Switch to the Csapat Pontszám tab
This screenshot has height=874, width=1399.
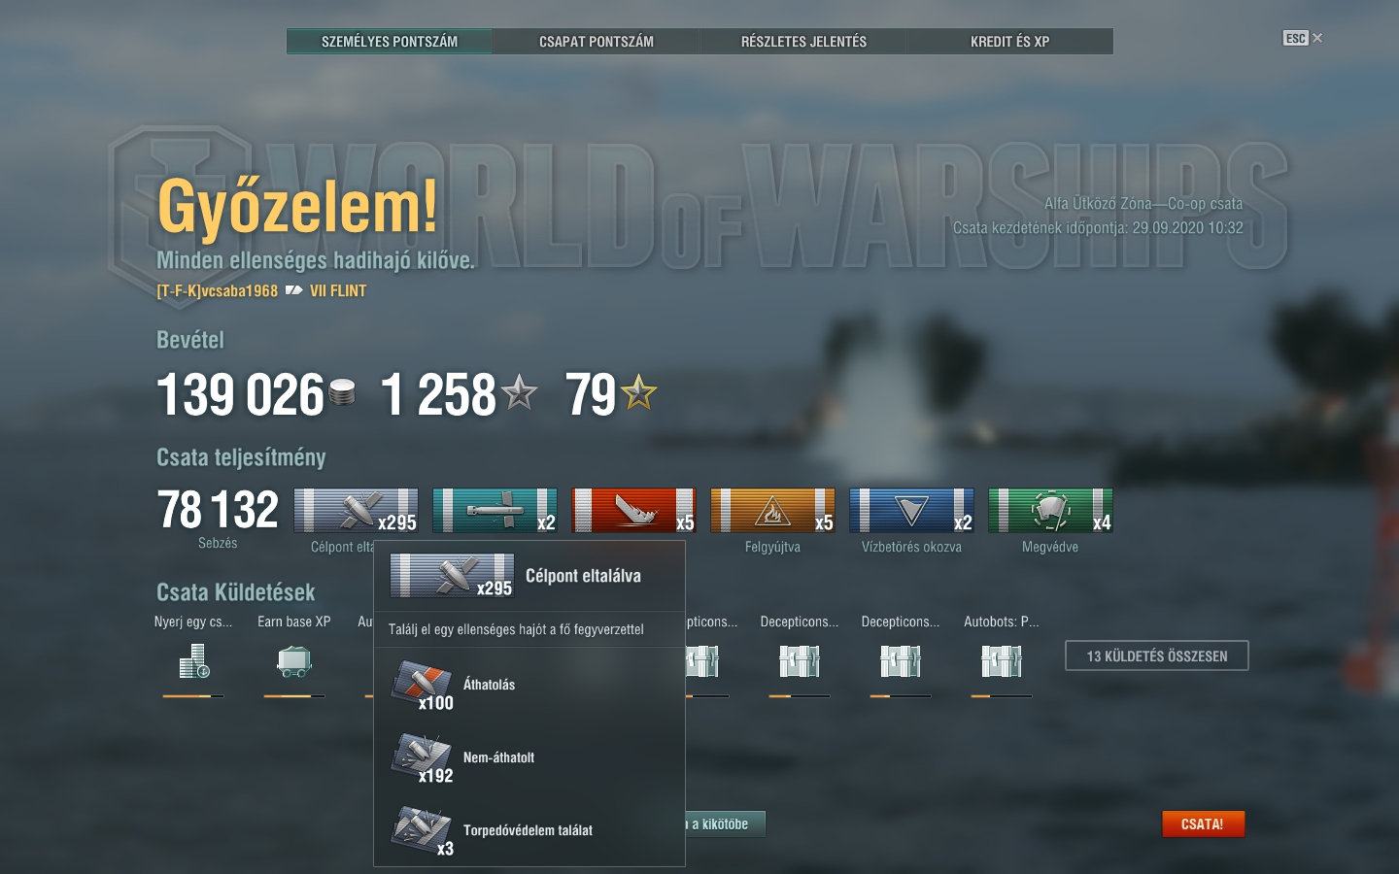click(x=597, y=42)
